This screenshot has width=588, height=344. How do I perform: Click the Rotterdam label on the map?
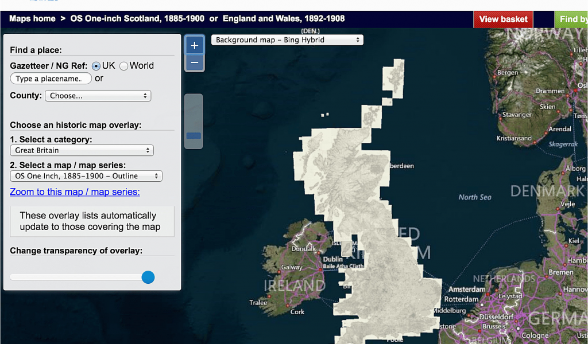click(461, 299)
